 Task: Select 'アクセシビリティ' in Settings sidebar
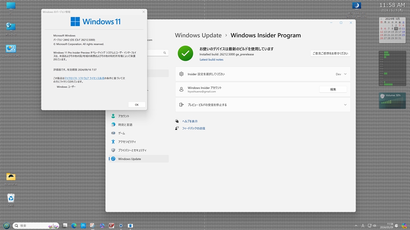(127, 142)
